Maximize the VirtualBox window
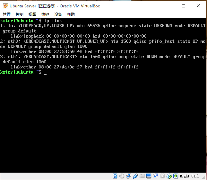 coord(184,6)
